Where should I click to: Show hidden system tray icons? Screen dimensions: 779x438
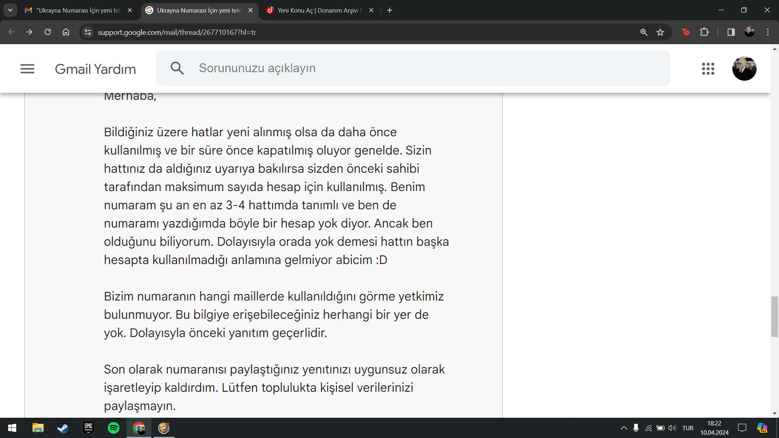624,428
